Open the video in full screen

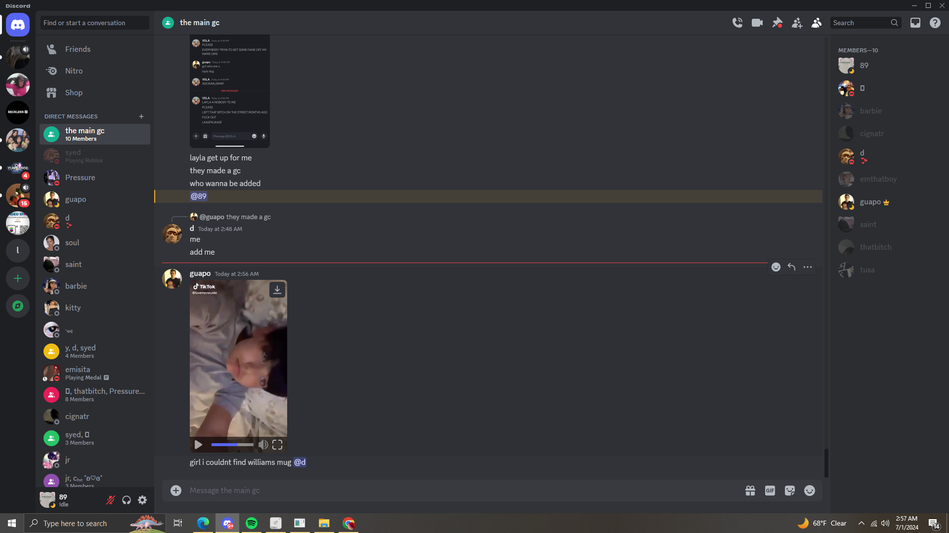coord(277,445)
